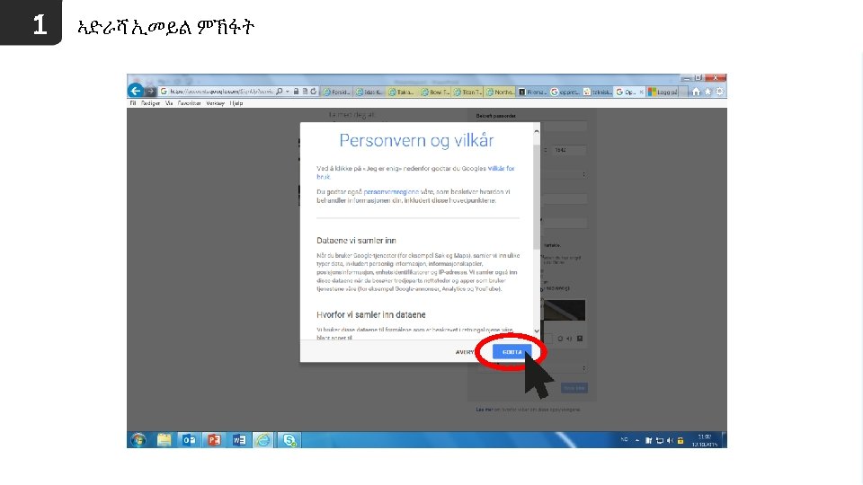Open PowerPoint from the taskbar

214,440
